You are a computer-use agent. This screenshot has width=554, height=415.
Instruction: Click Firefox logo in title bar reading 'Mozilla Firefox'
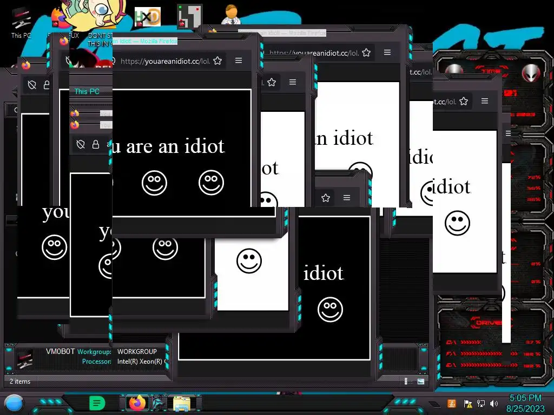pyautogui.click(x=64, y=41)
